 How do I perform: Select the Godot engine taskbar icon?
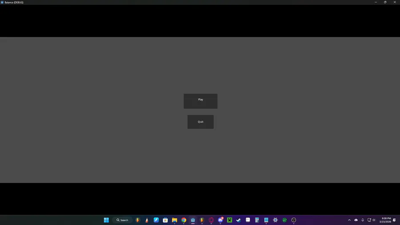[193, 220]
